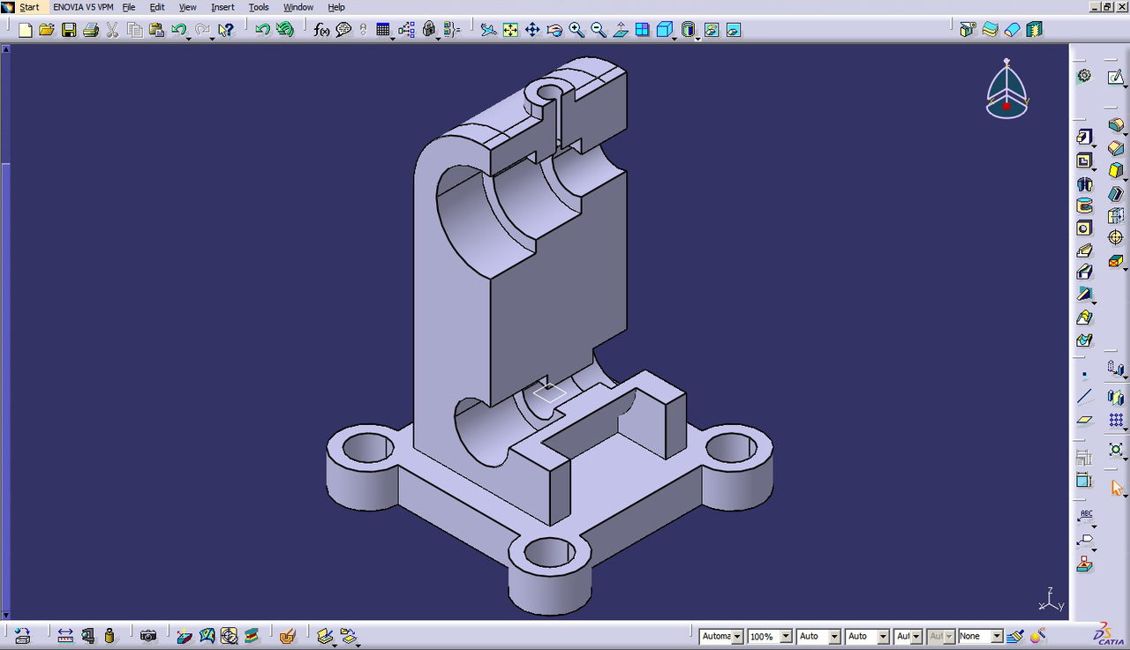The height and width of the screenshot is (650, 1130).
Task: Select the Chamfer tool
Action: [x=1116, y=148]
